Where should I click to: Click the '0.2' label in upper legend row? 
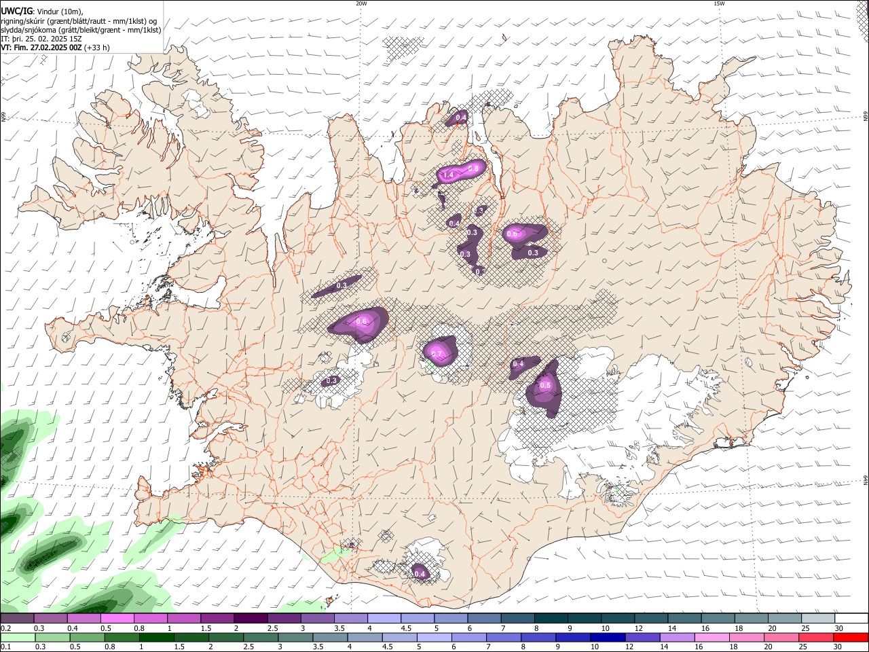pos(6,628)
